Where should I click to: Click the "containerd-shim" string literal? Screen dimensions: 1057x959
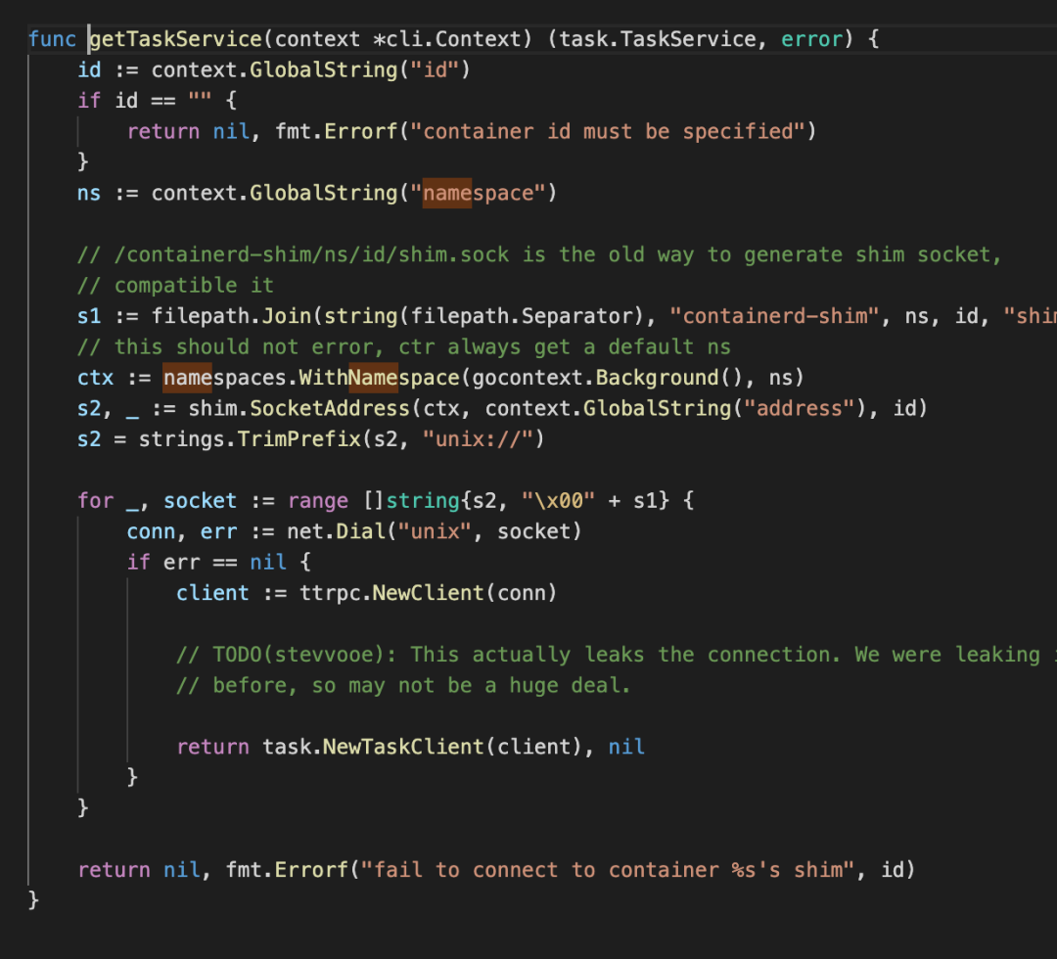[x=774, y=316]
